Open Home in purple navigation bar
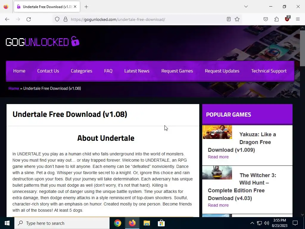This screenshot has height=229, width=305. tap(19, 71)
